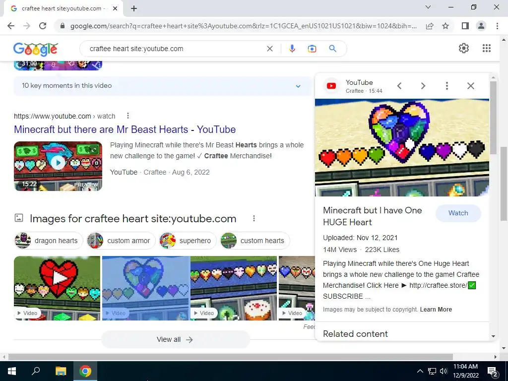Click the large rainbow heart preview image
The width and height of the screenshot is (508, 381).
[402, 147]
